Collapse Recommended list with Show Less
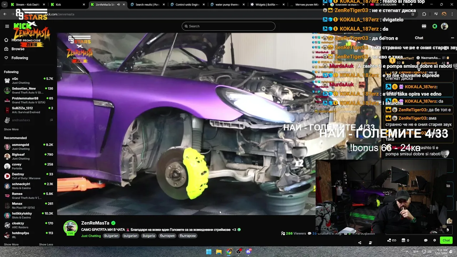 click(x=46, y=245)
